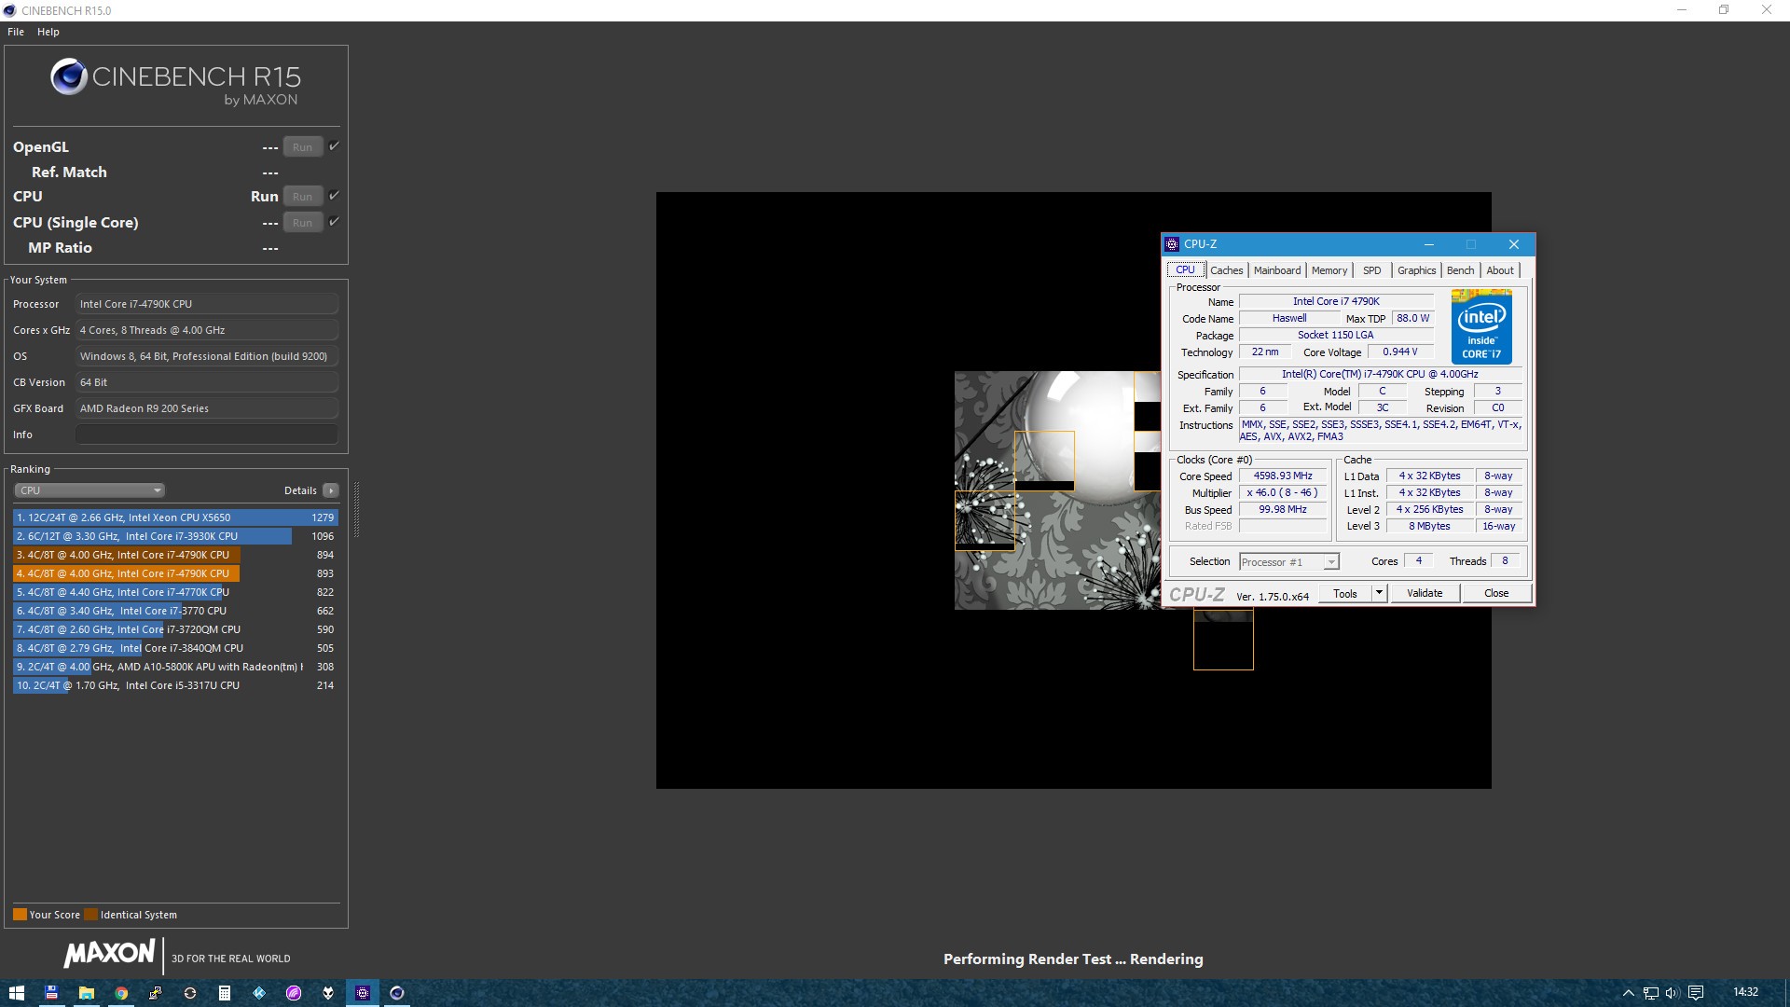This screenshot has width=1790, height=1007.
Task: Select ranking row with score 893
Action: [175, 573]
